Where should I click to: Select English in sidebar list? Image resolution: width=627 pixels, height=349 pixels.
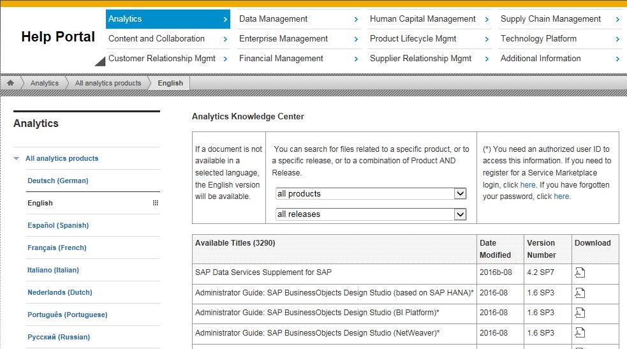click(x=40, y=203)
